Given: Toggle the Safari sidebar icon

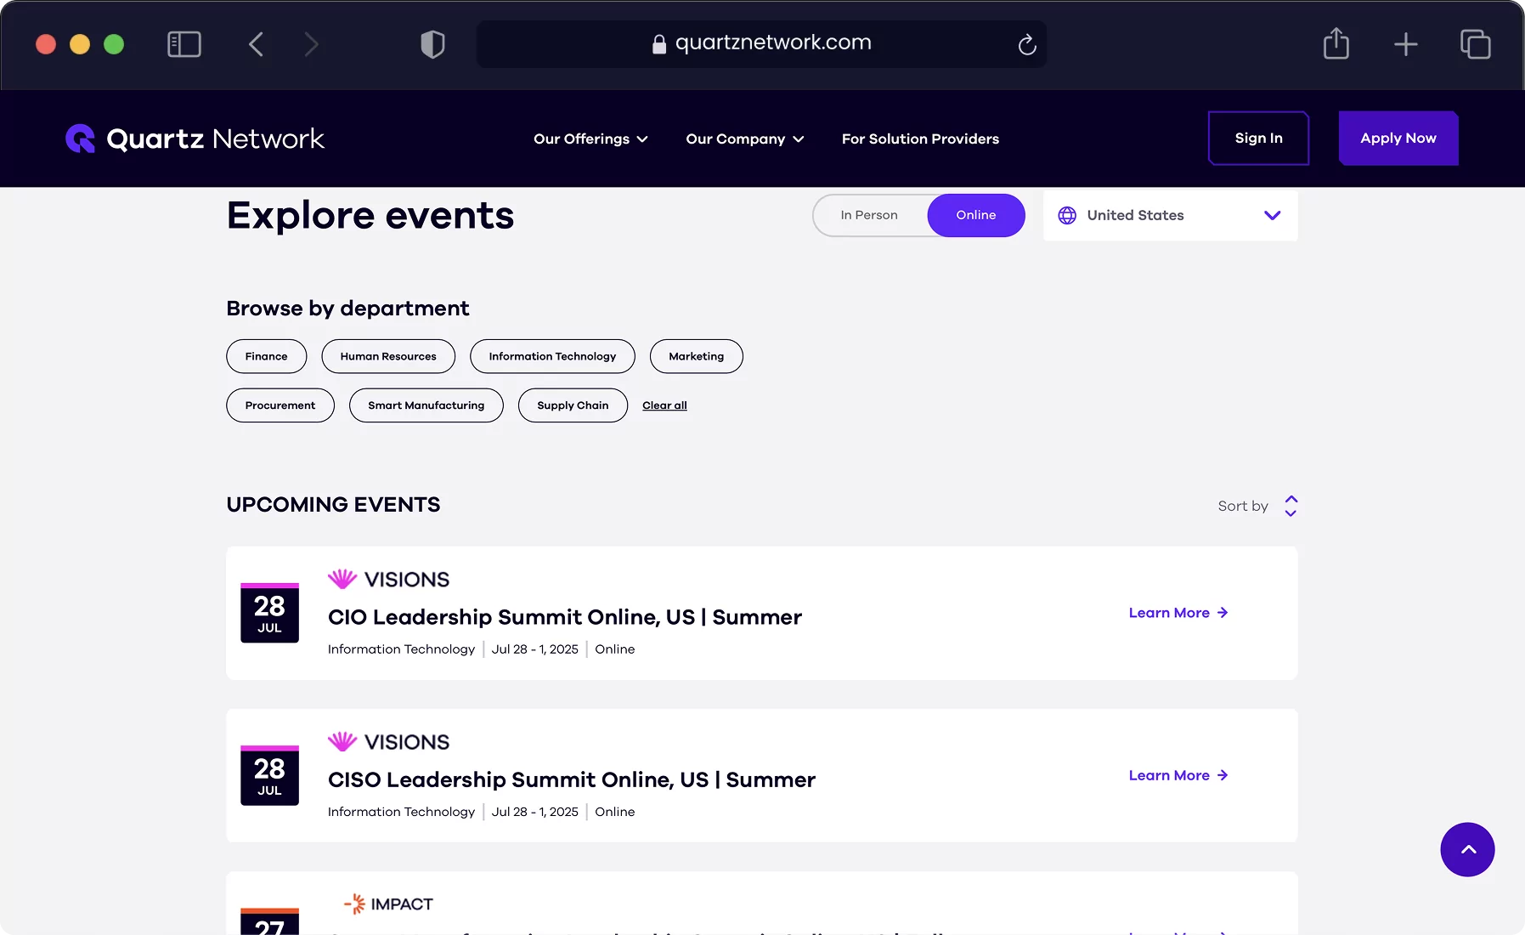Looking at the screenshot, I should coord(184,44).
